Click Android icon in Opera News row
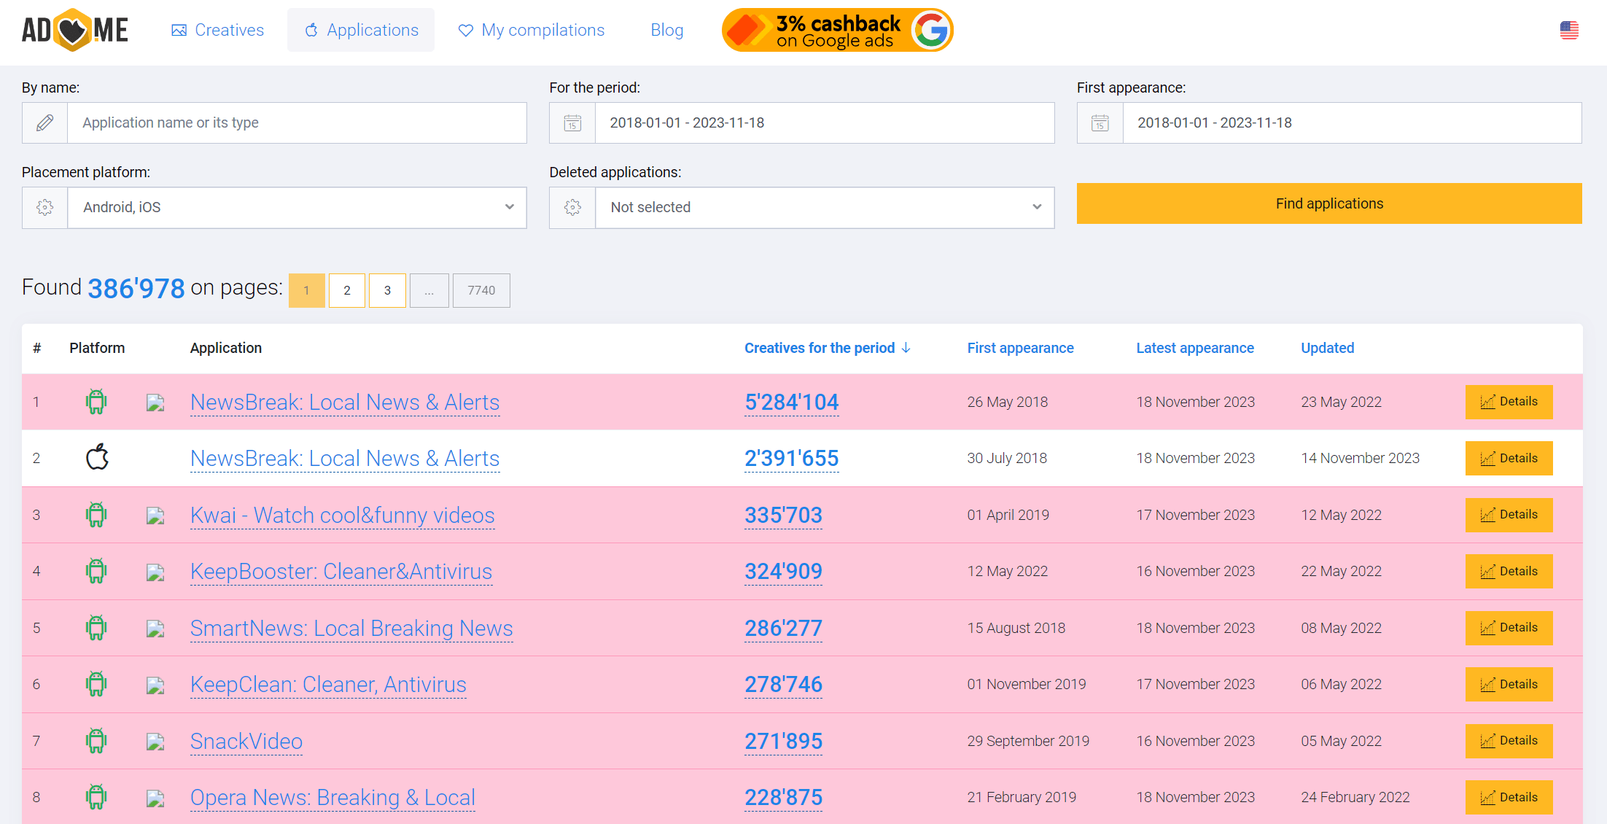 pyautogui.click(x=96, y=797)
